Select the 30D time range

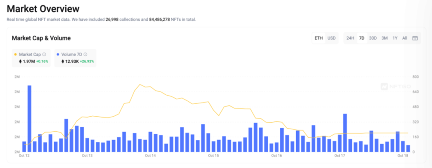(x=373, y=38)
